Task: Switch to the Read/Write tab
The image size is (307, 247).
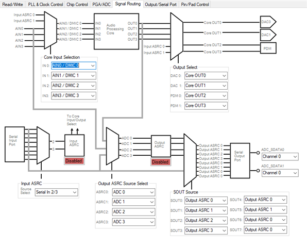Action: pos(12,4)
